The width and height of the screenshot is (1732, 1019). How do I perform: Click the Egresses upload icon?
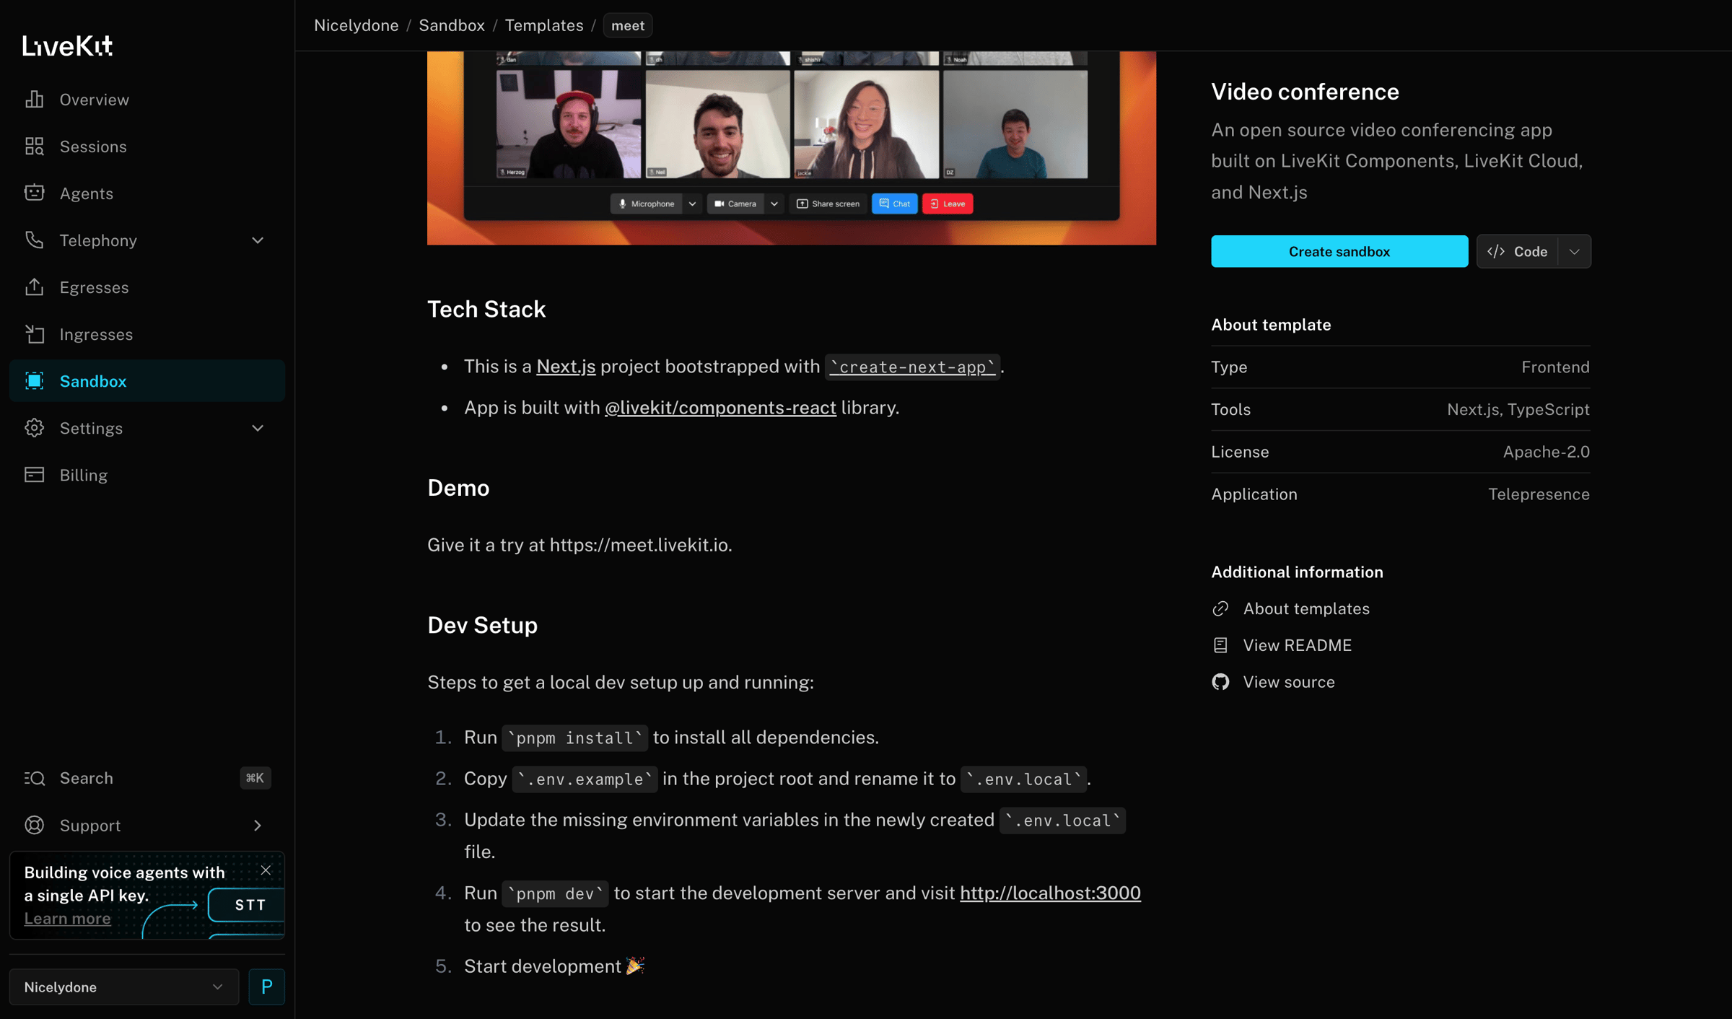pos(34,287)
